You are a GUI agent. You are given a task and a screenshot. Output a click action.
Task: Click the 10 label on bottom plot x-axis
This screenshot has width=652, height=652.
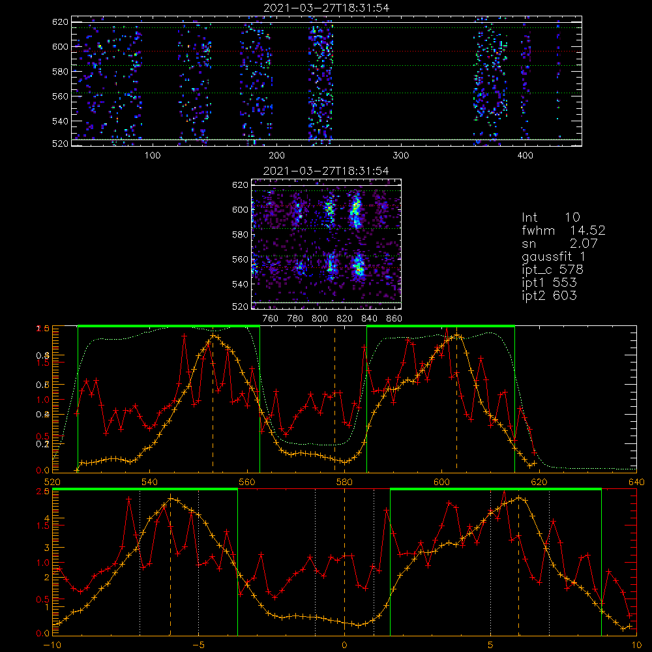[x=636, y=645]
